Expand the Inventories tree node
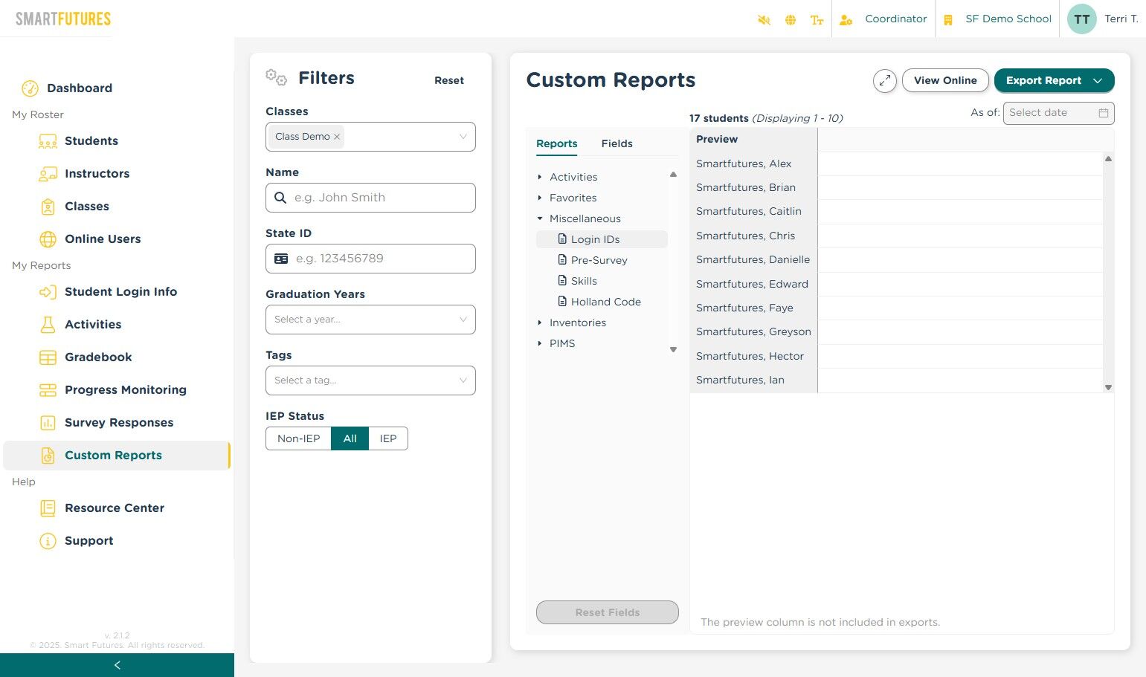This screenshot has width=1146, height=677. pyautogui.click(x=540, y=323)
